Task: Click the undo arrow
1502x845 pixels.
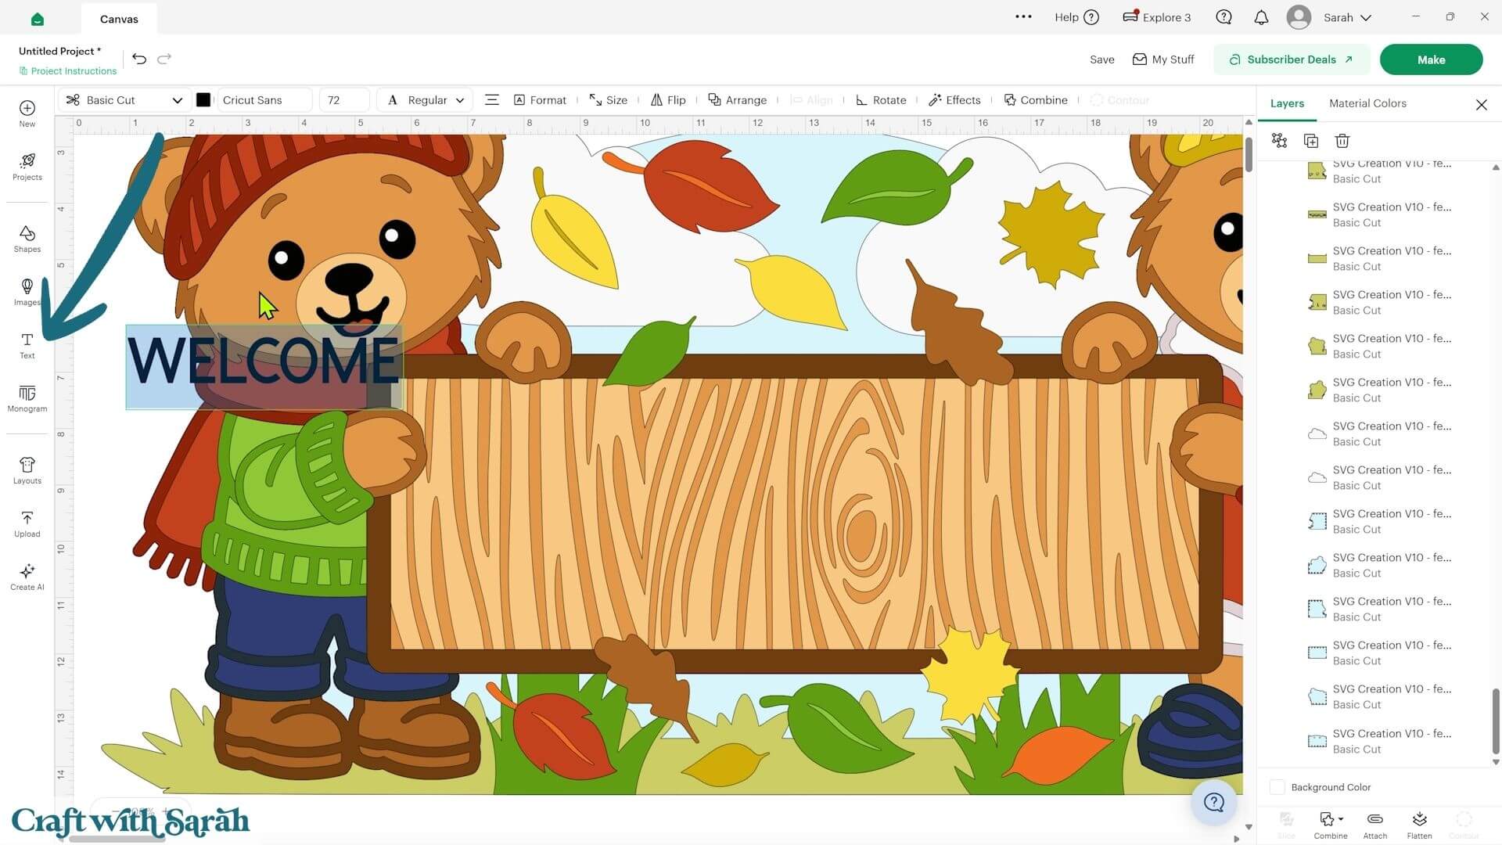Action: pyautogui.click(x=139, y=59)
